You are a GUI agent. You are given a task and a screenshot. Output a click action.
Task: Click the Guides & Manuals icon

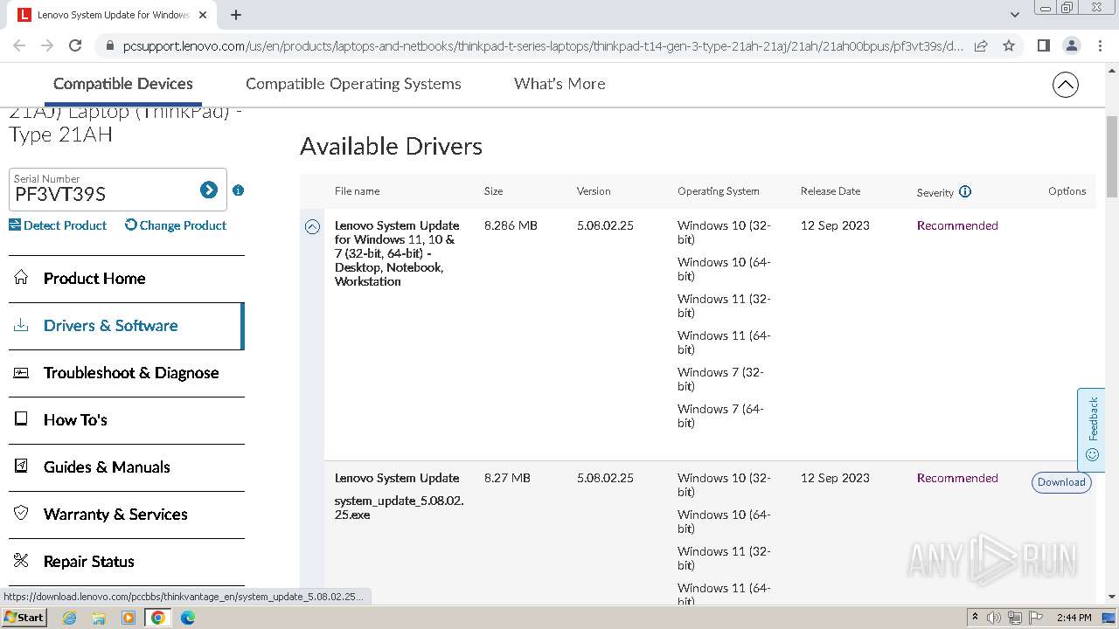click(21, 467)
